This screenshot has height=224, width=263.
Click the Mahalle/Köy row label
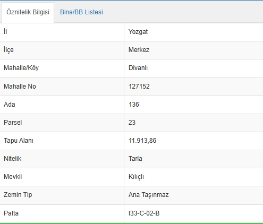click(21, 68)
